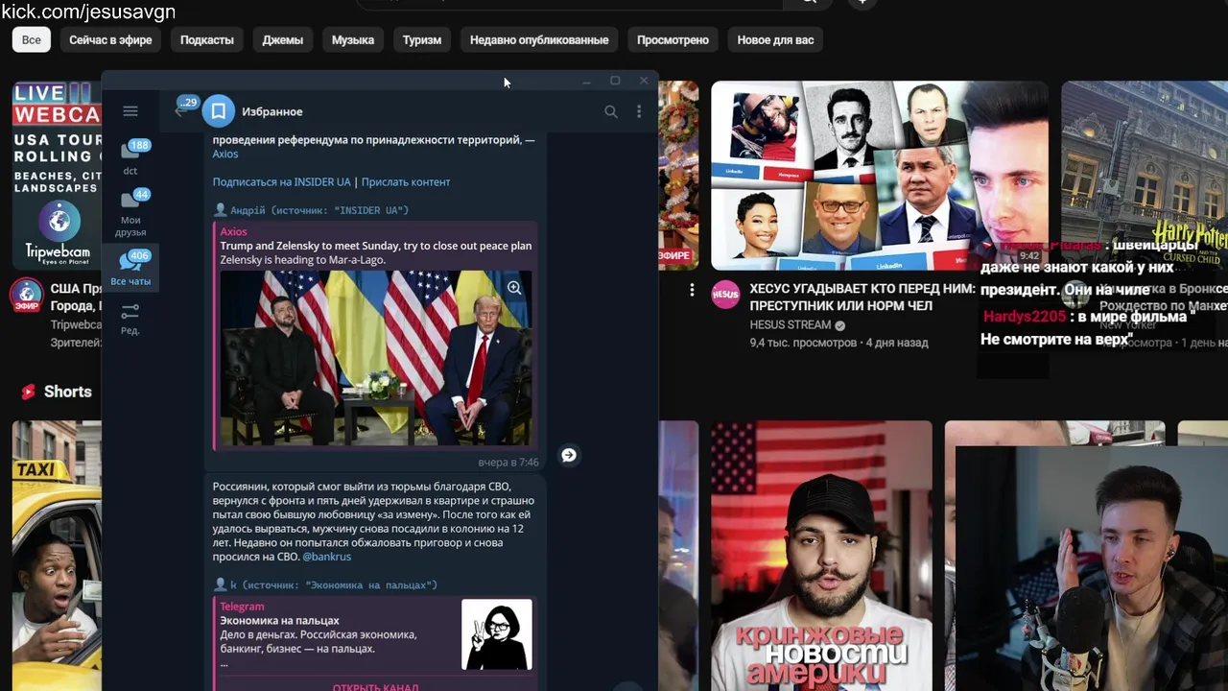Image resolution: width=1228 pixels, height=691 pixels.
Task: Open the ХЕСУС УГАДЫВАЕТ video title
Action: (x=862, y=298)
